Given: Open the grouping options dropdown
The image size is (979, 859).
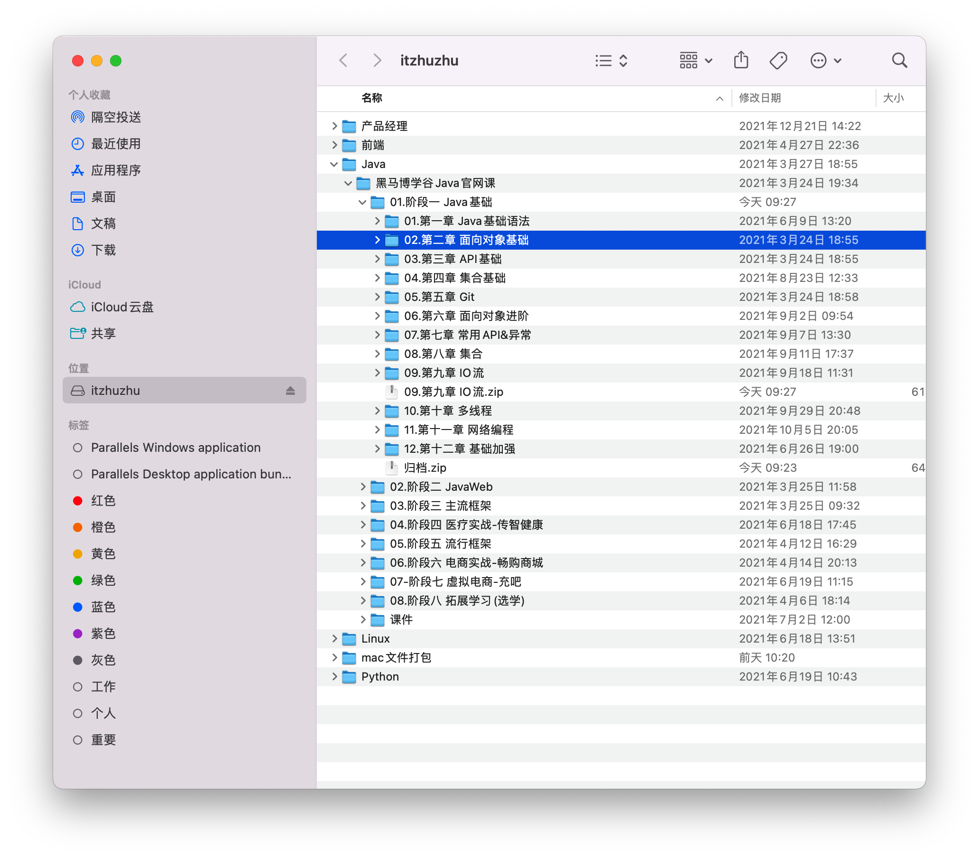Looking at the screenshot, I should tap(695, 60).
